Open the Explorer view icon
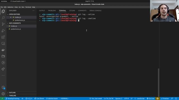 (3, 11)
